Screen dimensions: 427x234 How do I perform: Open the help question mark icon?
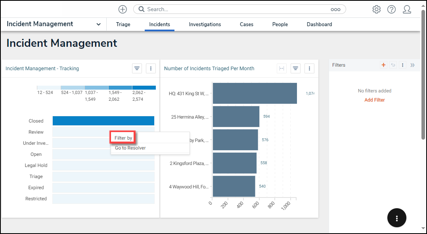(391, 10)
